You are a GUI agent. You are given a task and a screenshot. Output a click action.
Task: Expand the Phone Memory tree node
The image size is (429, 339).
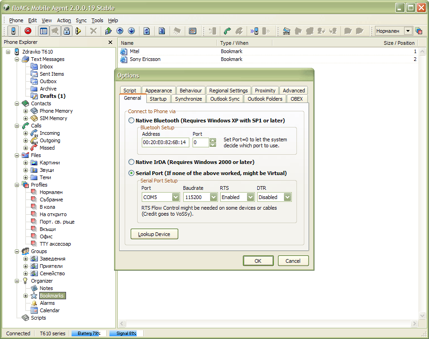point(26,111)
